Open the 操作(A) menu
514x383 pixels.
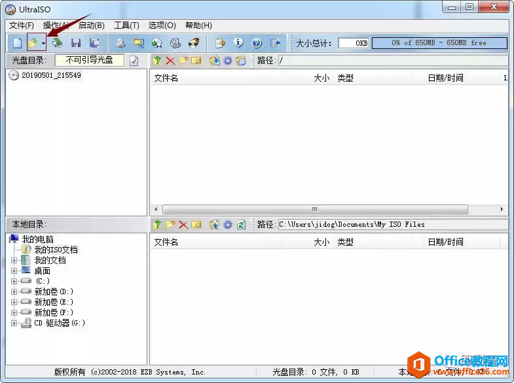pyautogui.click(x=56, y=25)
